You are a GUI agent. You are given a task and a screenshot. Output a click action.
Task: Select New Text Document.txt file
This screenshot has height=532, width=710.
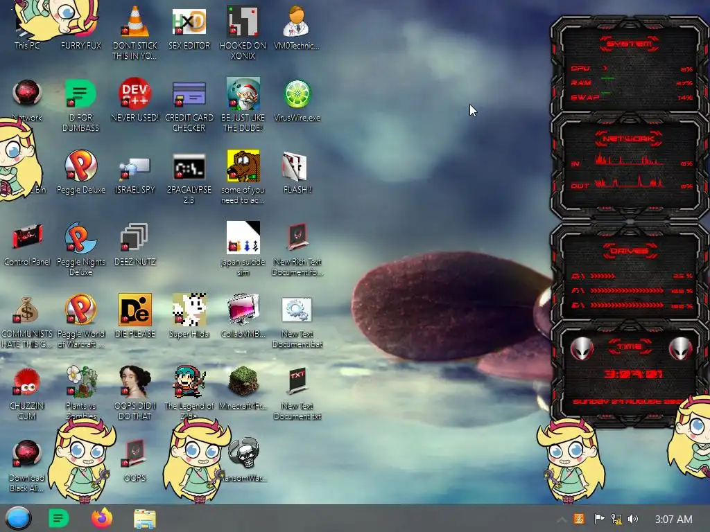(297, 382)
